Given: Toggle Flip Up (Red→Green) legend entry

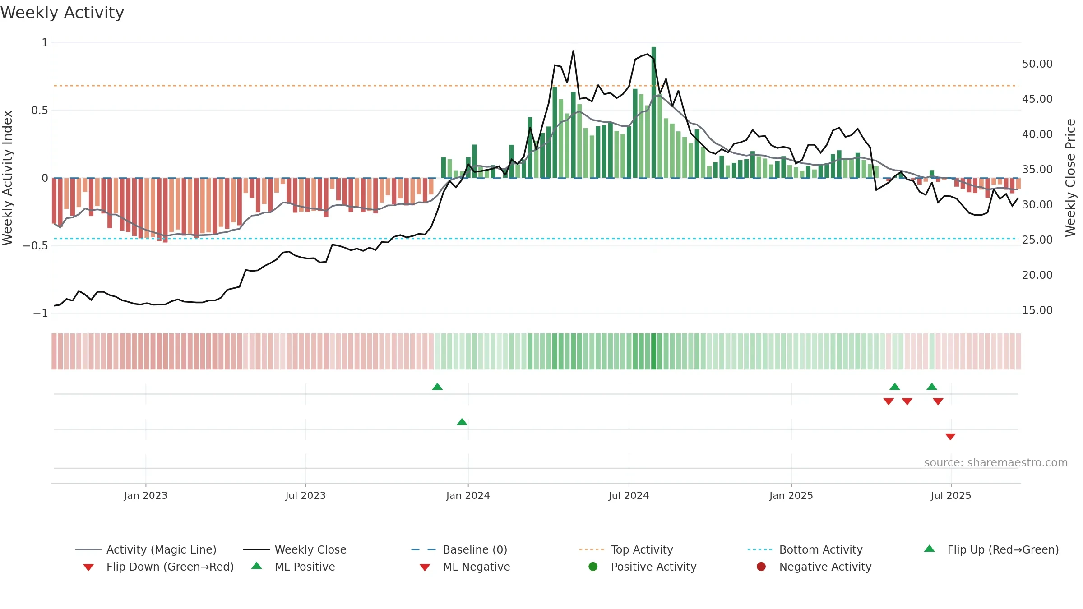Looking at the screenshot, I should [x=991, y=549].
